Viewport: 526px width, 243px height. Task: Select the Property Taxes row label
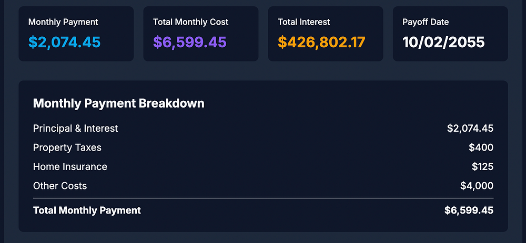(67, 147)
